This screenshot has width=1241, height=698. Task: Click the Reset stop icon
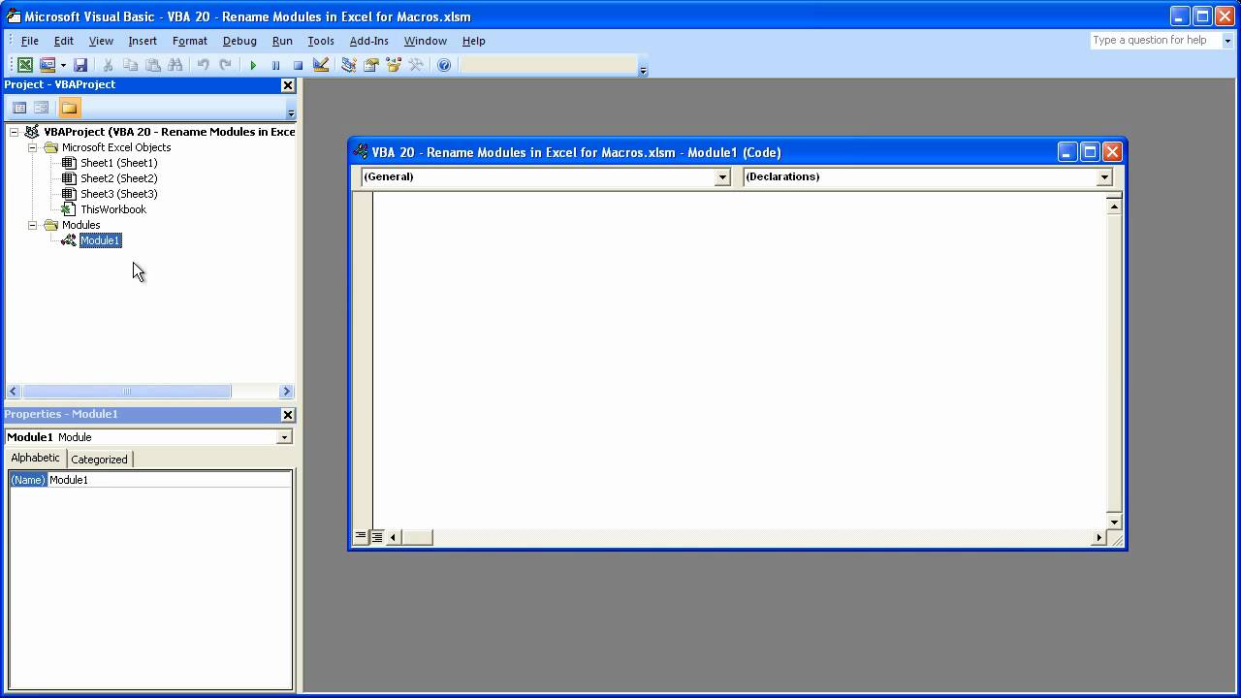coord(298,65)
